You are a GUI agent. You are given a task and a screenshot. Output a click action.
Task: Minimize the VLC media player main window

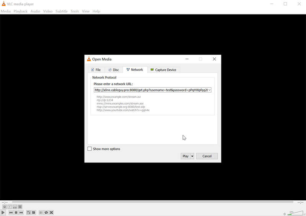[272, 4]
